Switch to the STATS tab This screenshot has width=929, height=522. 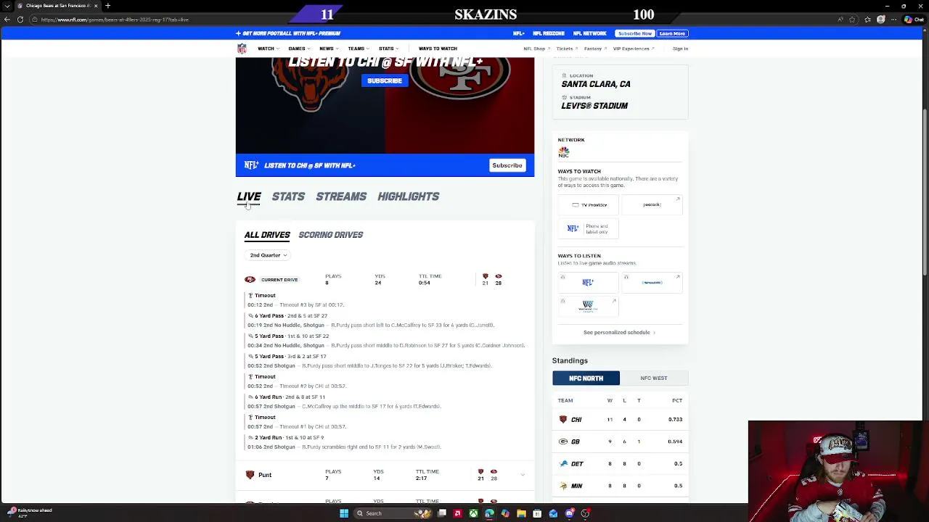[288, 196]
